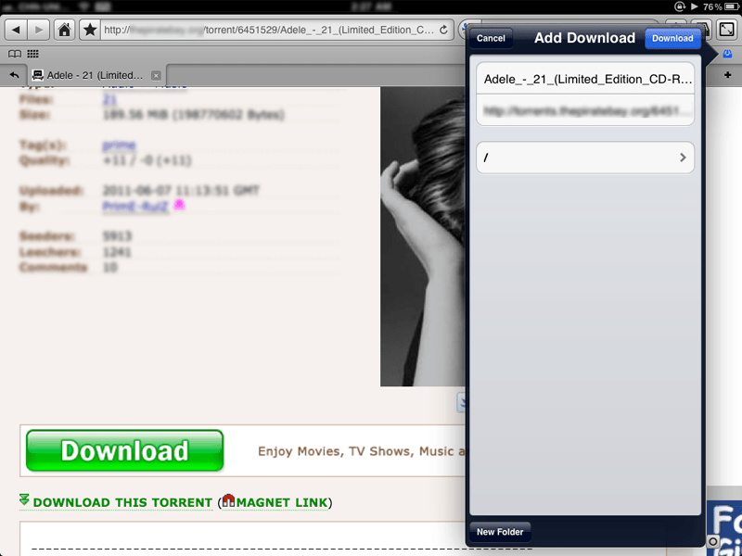Screen dimensions: 742x556
Task: Click the rotation lock status icon
Action: point(679,6)
